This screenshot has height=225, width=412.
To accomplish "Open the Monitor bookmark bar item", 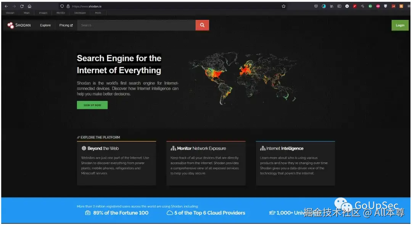I will [61, 13].
